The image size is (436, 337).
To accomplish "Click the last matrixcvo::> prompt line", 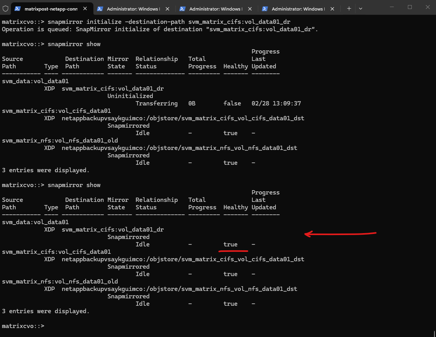I will pyautogui.click(x=23, y=326).
